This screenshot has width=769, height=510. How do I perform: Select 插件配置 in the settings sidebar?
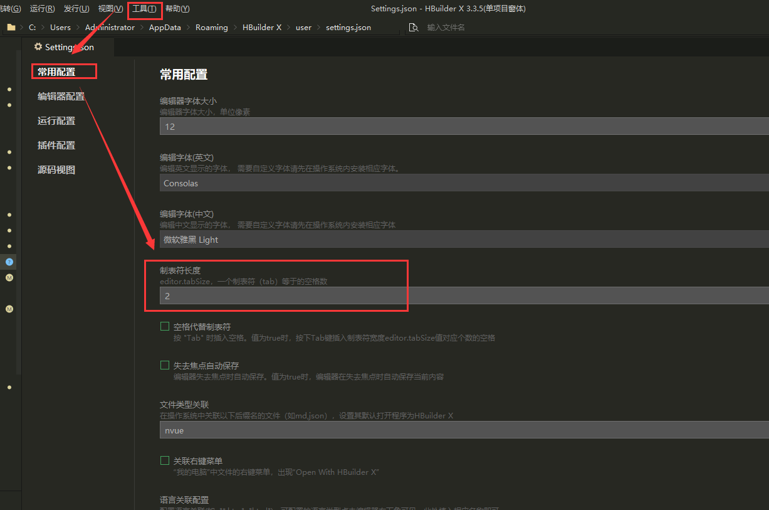56,146
